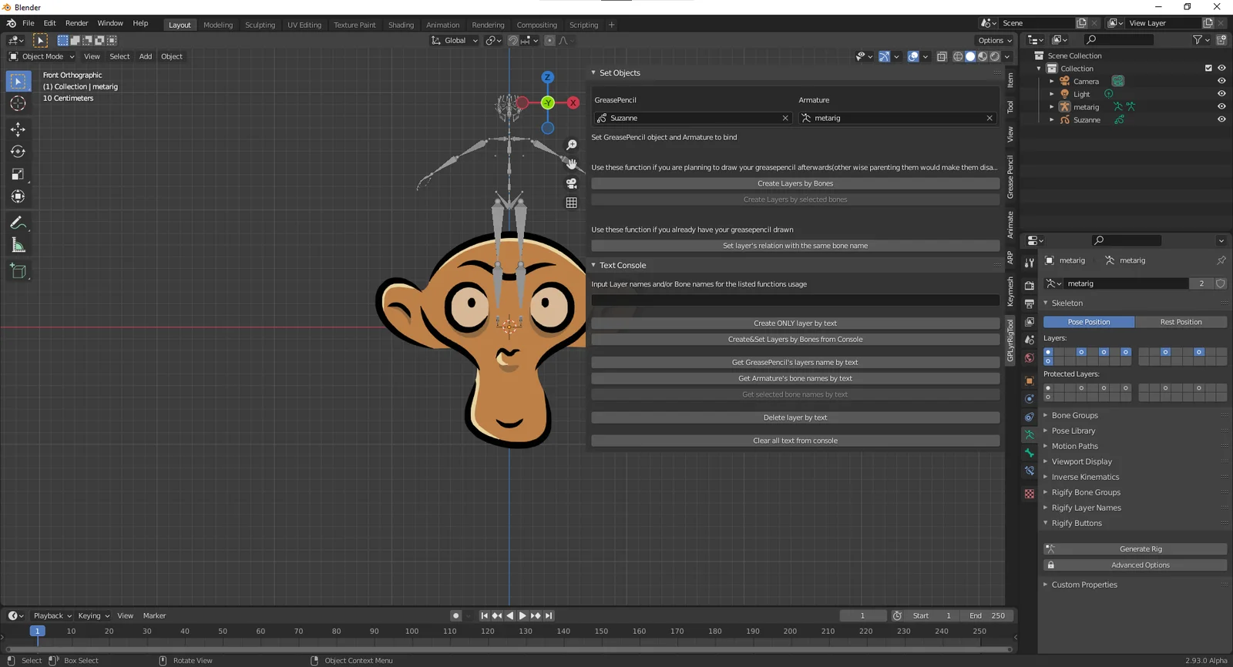Image resolution: width=1233 pixels, height=667 pixels.
Task: Click the Select Box tool
Action: tap(18, 81)
